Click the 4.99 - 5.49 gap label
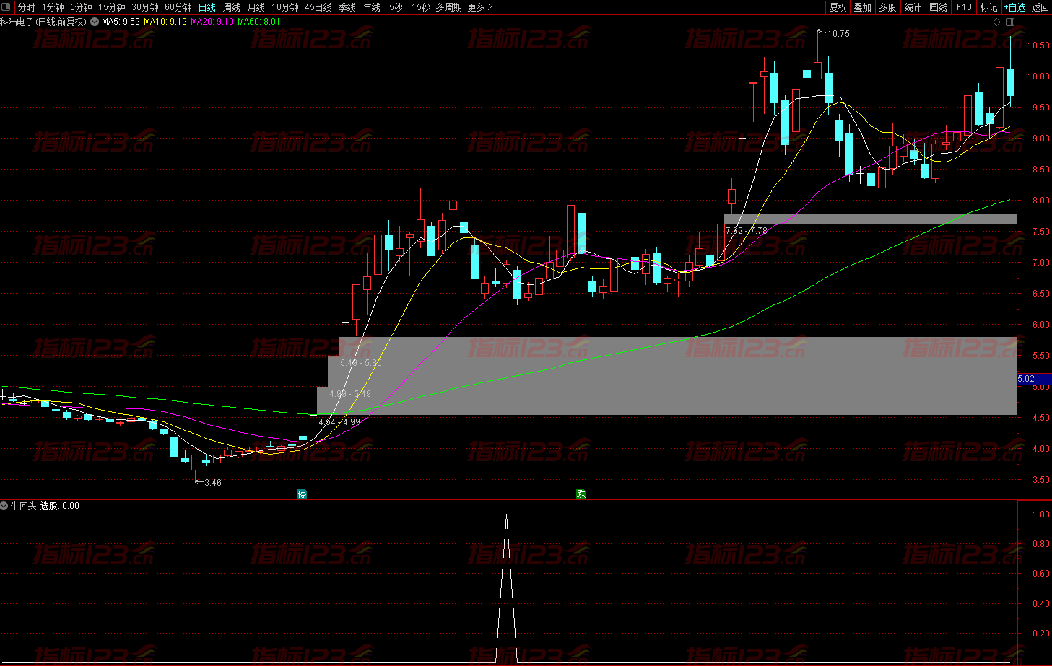Image resolution: width=1052 pixels, height=666 pixels. 350,394
